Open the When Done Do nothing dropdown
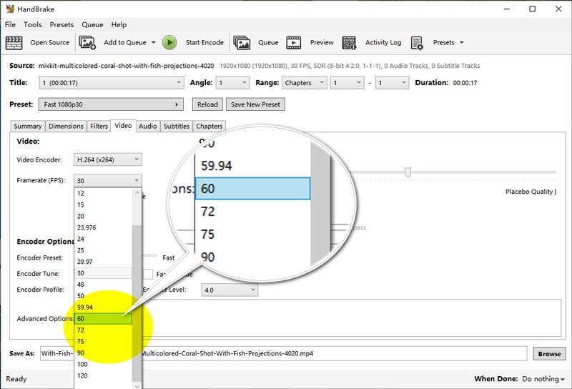This screenshot has height=389, width=572. point(543,379)
